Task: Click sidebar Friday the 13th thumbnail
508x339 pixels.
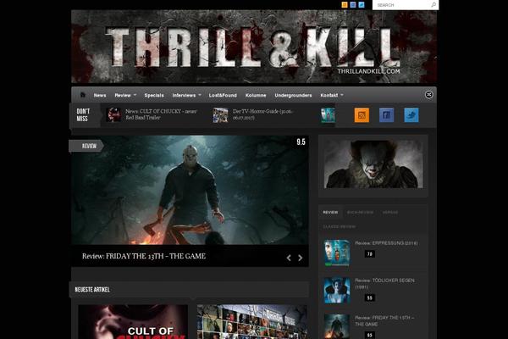Action: [337, 326]
